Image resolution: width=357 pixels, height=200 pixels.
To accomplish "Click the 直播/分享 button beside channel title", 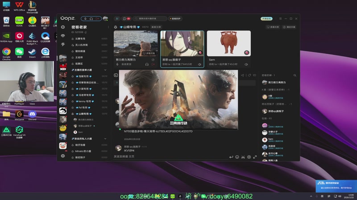I will click(x=156, y=27).
